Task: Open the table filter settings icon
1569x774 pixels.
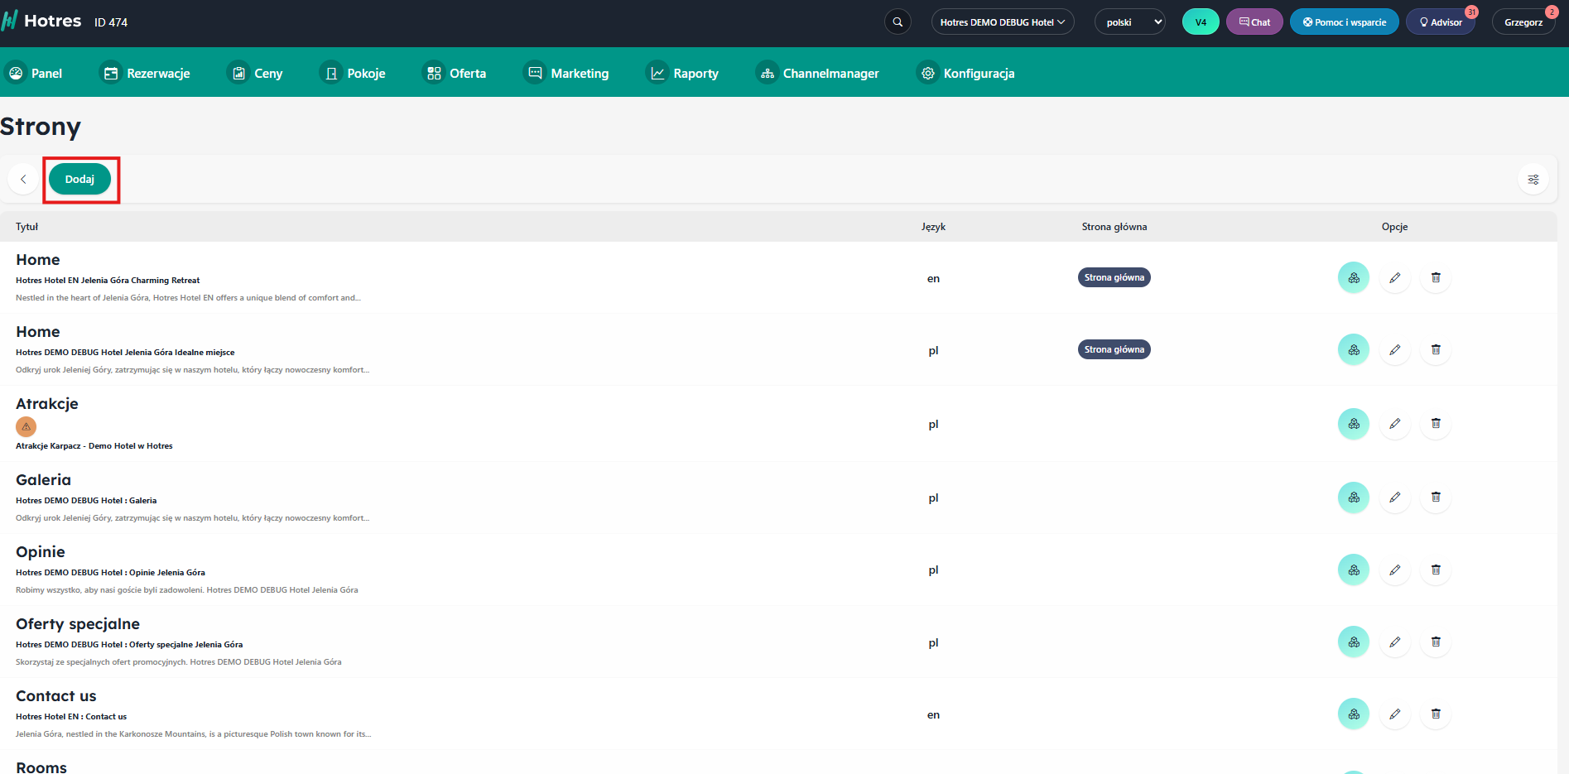Action: click(x=1533, y=180)
